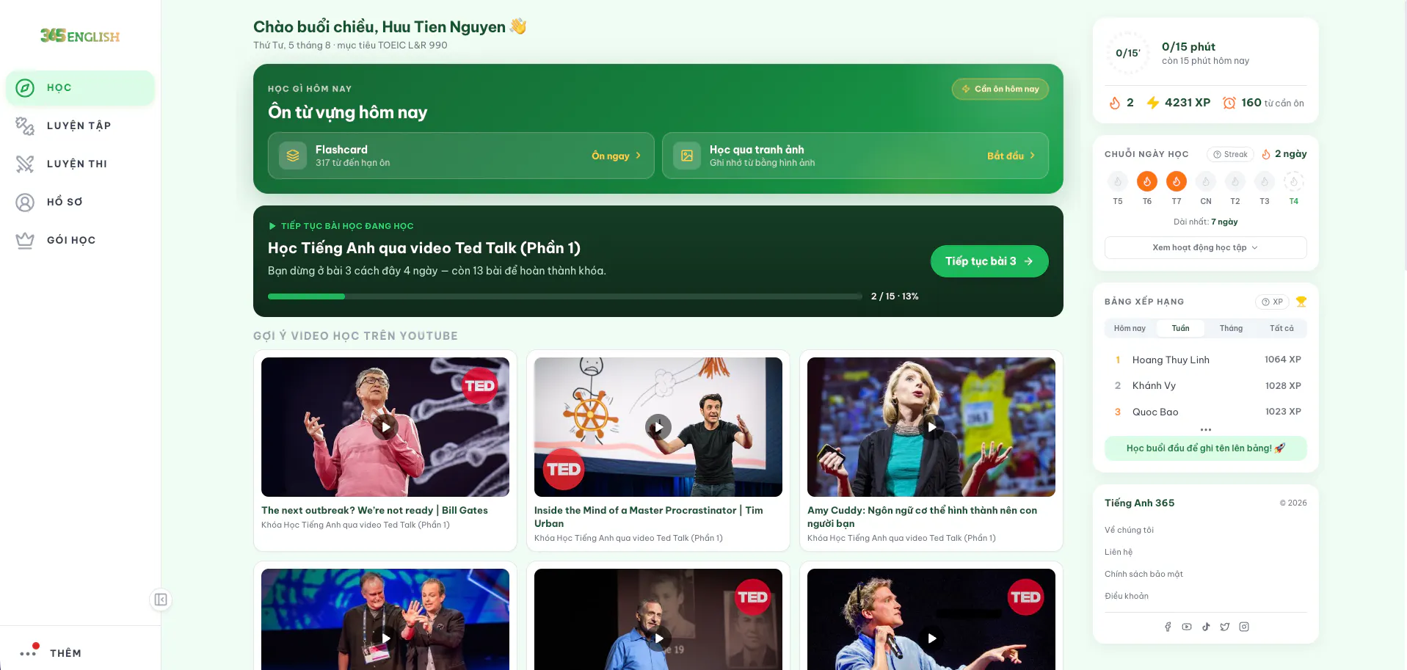Select the T7 orange streak flame
The image size is (1407, 670).
(x=1177, y=181)
